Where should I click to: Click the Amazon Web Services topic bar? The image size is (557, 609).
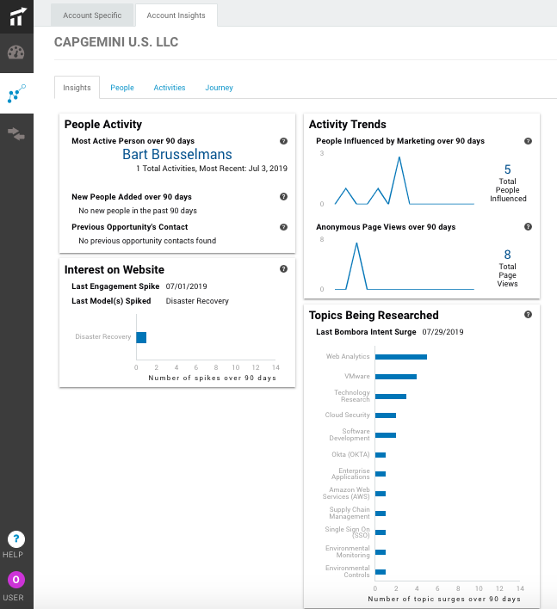[381, 494]
